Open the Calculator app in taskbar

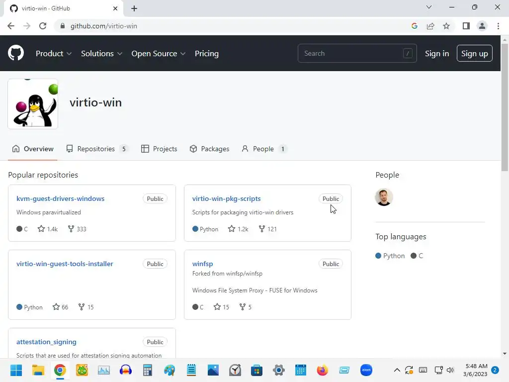147,370
